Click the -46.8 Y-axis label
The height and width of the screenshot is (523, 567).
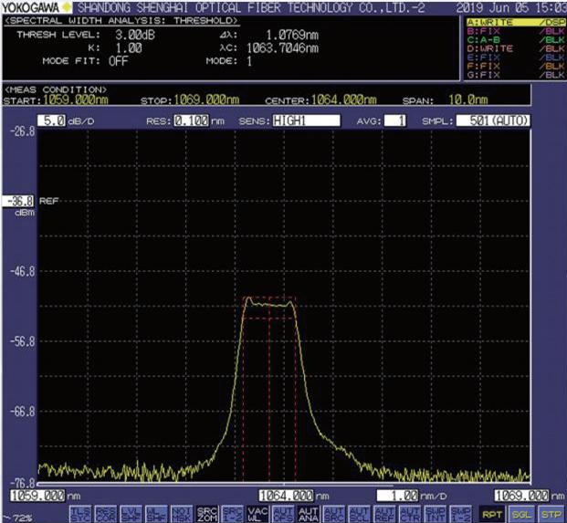(23, 271)
